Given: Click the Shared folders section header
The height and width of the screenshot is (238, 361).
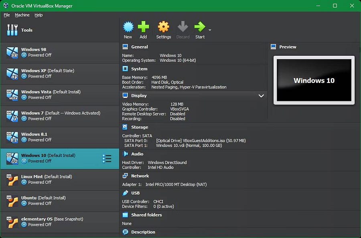Looking at the screenshot, I should 146,215.
